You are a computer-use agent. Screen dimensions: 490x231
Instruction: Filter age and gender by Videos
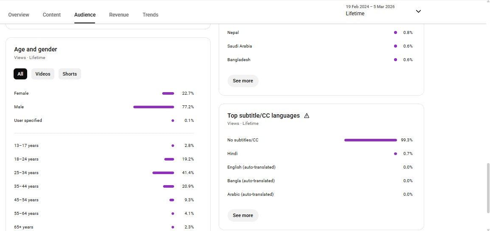(x=43, y=74)
